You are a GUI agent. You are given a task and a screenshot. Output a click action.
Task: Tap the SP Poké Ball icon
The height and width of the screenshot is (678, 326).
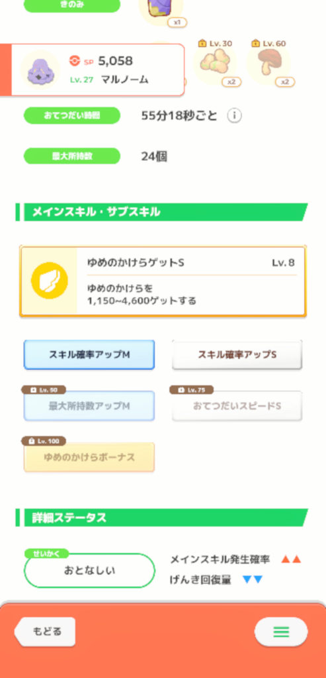tap(75, 62)
